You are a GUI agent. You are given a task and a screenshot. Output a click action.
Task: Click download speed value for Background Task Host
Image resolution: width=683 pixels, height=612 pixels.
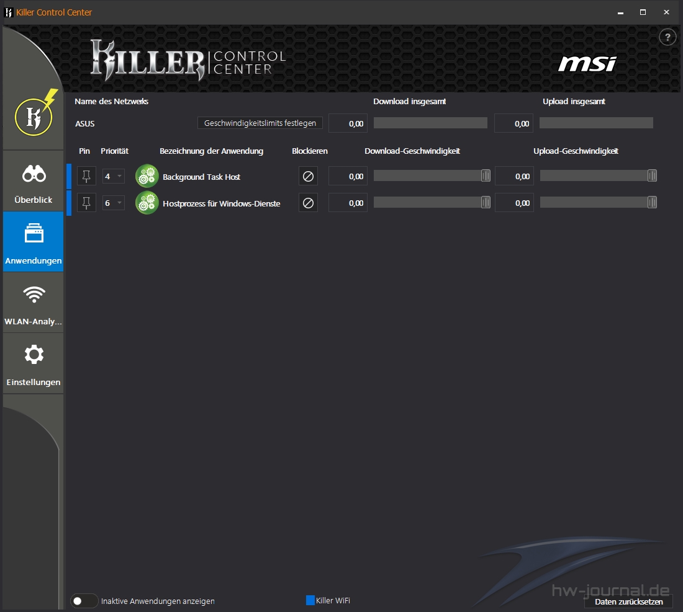click(x=348, y=176)
